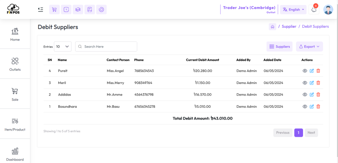Open the stacked layers shortcut in toolbar
This screenshot has height=163, width=338.
click(x=78, y=10)
